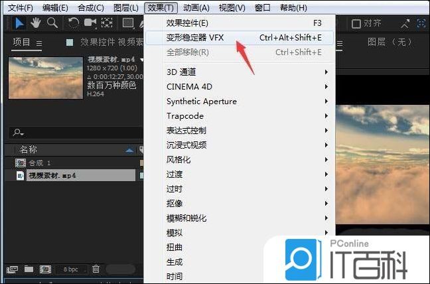Select the Selection arrow tool
Viewport: 430px width, 284px height.
19,23
